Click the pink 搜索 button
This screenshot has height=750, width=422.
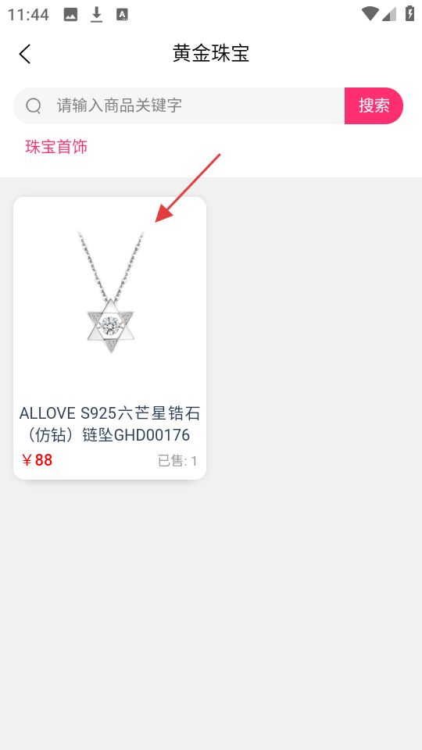(374, 105)
